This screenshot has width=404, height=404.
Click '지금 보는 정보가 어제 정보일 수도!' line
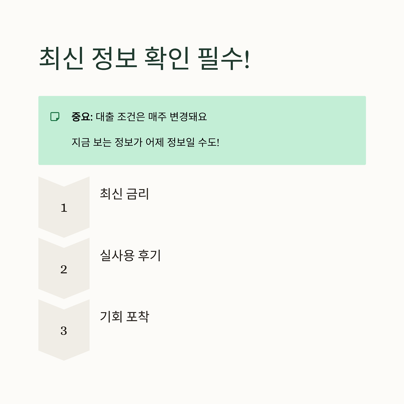146,142
